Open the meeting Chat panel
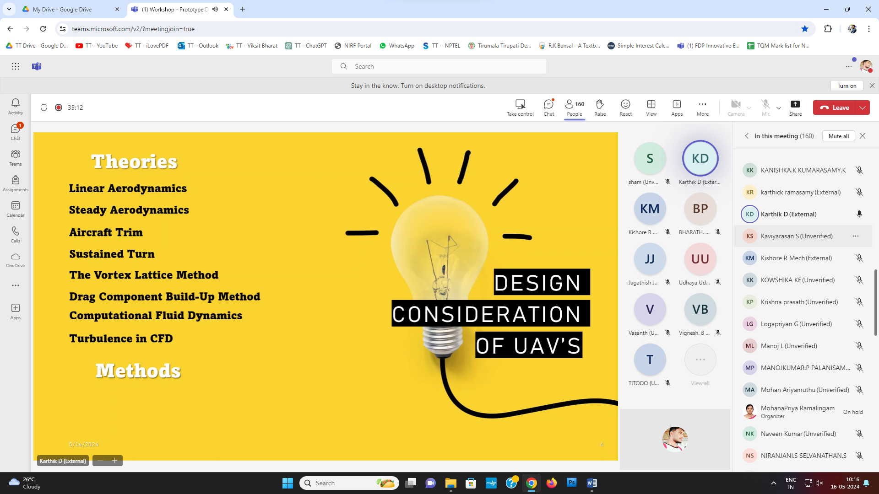This screenshot has height=494, width=879. [548, 107]
